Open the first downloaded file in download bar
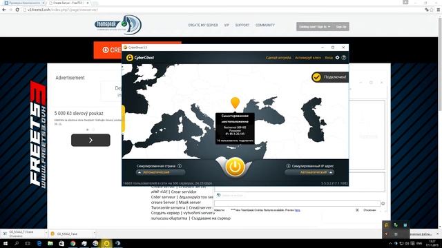 click(x=23, y=234)
